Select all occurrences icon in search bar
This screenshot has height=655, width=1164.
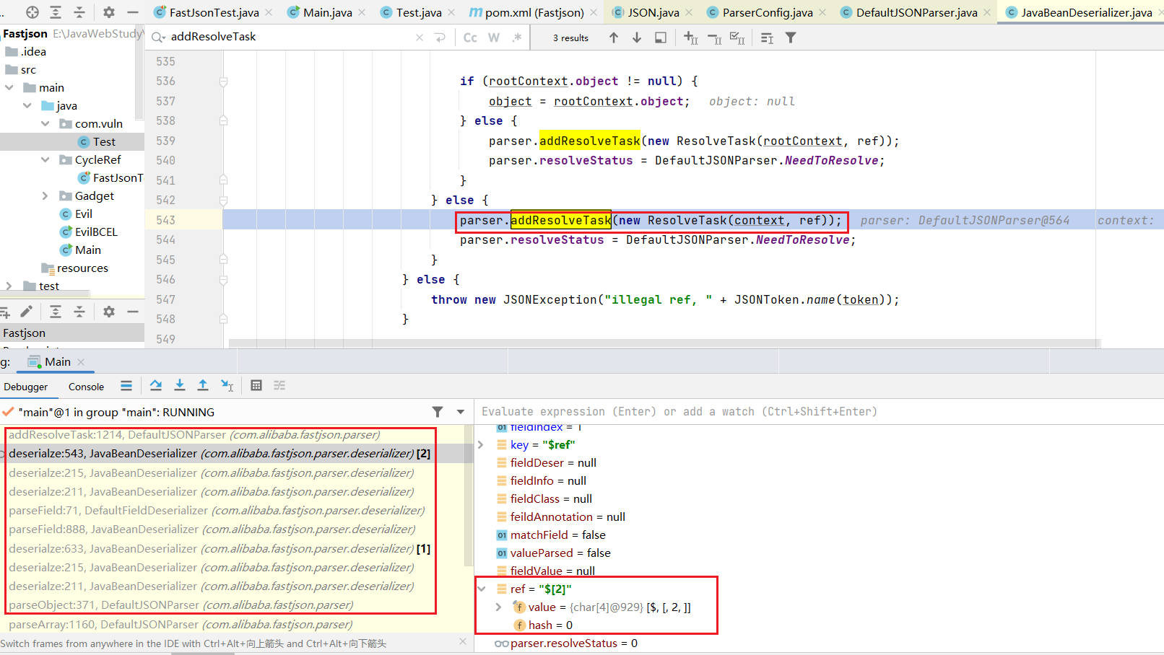(737, 38)
